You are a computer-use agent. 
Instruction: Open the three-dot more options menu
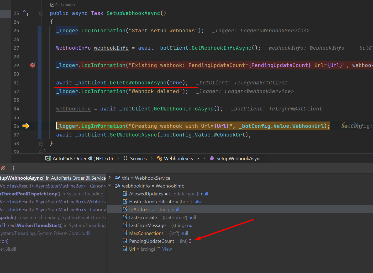click(13, 168)
